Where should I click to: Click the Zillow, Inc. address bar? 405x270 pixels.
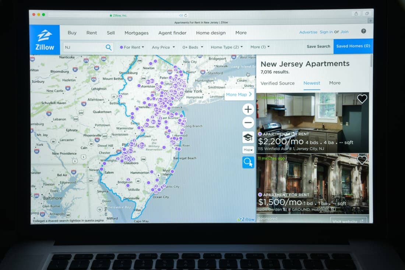pyautogui.click(x=117, y=15)
